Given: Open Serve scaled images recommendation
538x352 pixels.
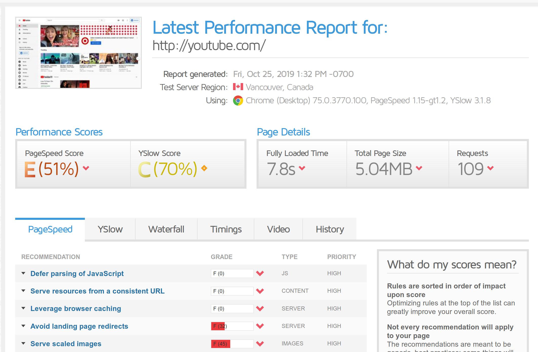Looking at the screenshot, I should coord(66,344).
